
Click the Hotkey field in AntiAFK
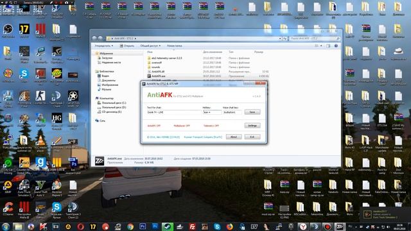tap(212, 112)
